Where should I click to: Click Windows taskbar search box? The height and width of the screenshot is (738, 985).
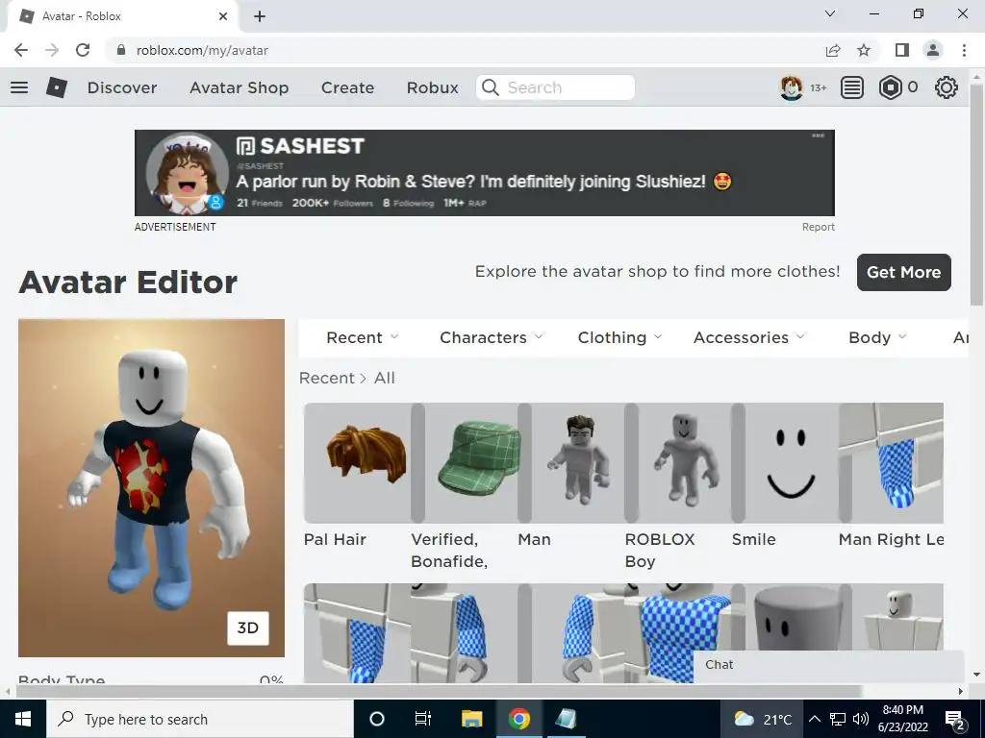click(x=200, y=719)
